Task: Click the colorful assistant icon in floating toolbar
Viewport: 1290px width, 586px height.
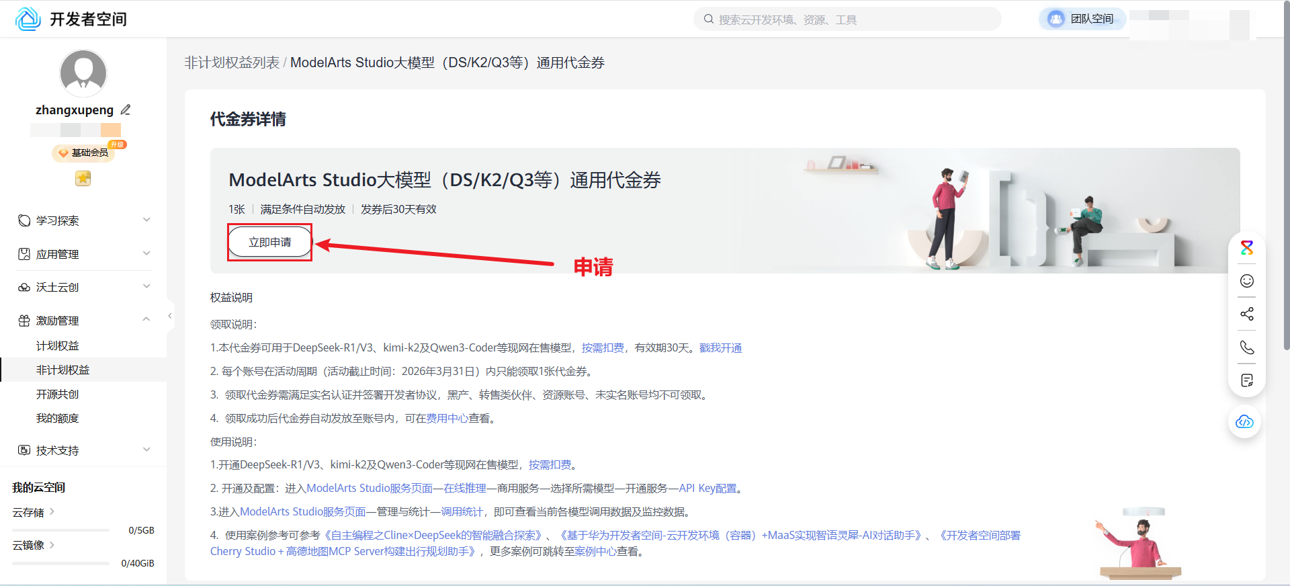Action: point(1247,248)
